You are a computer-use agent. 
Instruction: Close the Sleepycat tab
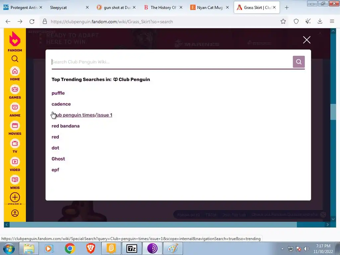point(87,7)
